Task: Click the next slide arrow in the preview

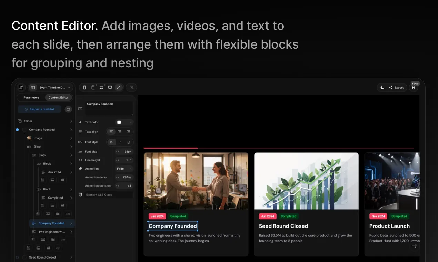Action: (415, 246)
